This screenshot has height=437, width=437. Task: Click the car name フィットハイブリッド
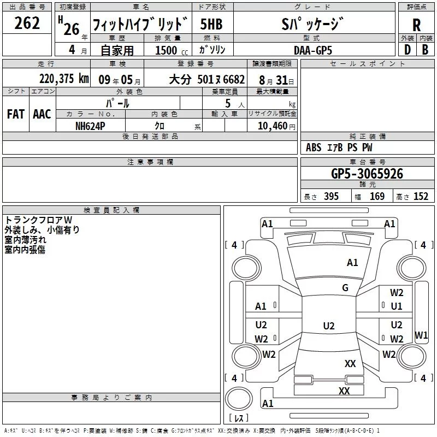pyautogui.click(x=140, y=23)
